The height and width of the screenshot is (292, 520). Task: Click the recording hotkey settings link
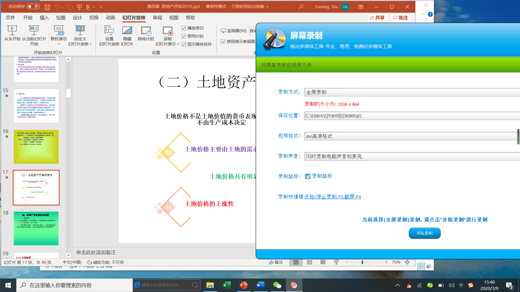(x=333, y=197)
